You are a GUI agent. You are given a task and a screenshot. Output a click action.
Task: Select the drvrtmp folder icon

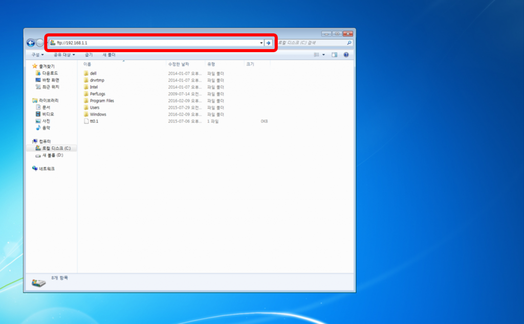point(86,80)
